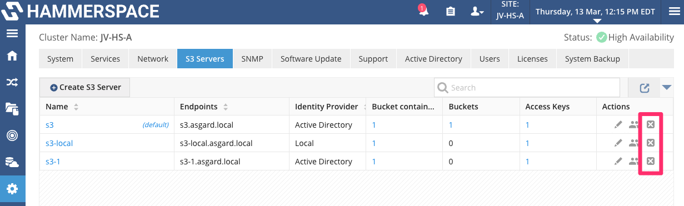
Task: Open the shares folder sidebar icon
Action: [x=12, y=108]
